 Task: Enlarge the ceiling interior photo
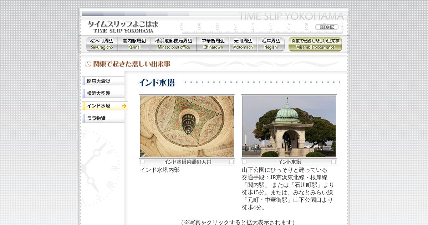[187, 126]
